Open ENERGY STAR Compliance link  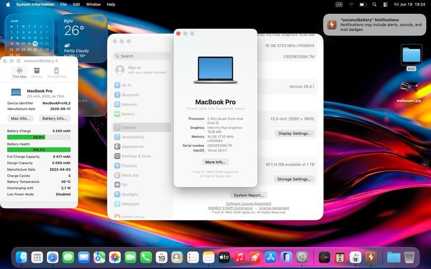tap(230, 208)
